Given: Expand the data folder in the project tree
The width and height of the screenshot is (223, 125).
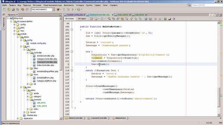Looking at the screenshot, I should pos(14,28).
